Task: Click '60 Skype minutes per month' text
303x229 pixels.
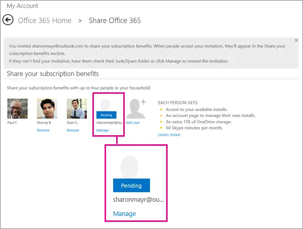Action: point(194,128)
